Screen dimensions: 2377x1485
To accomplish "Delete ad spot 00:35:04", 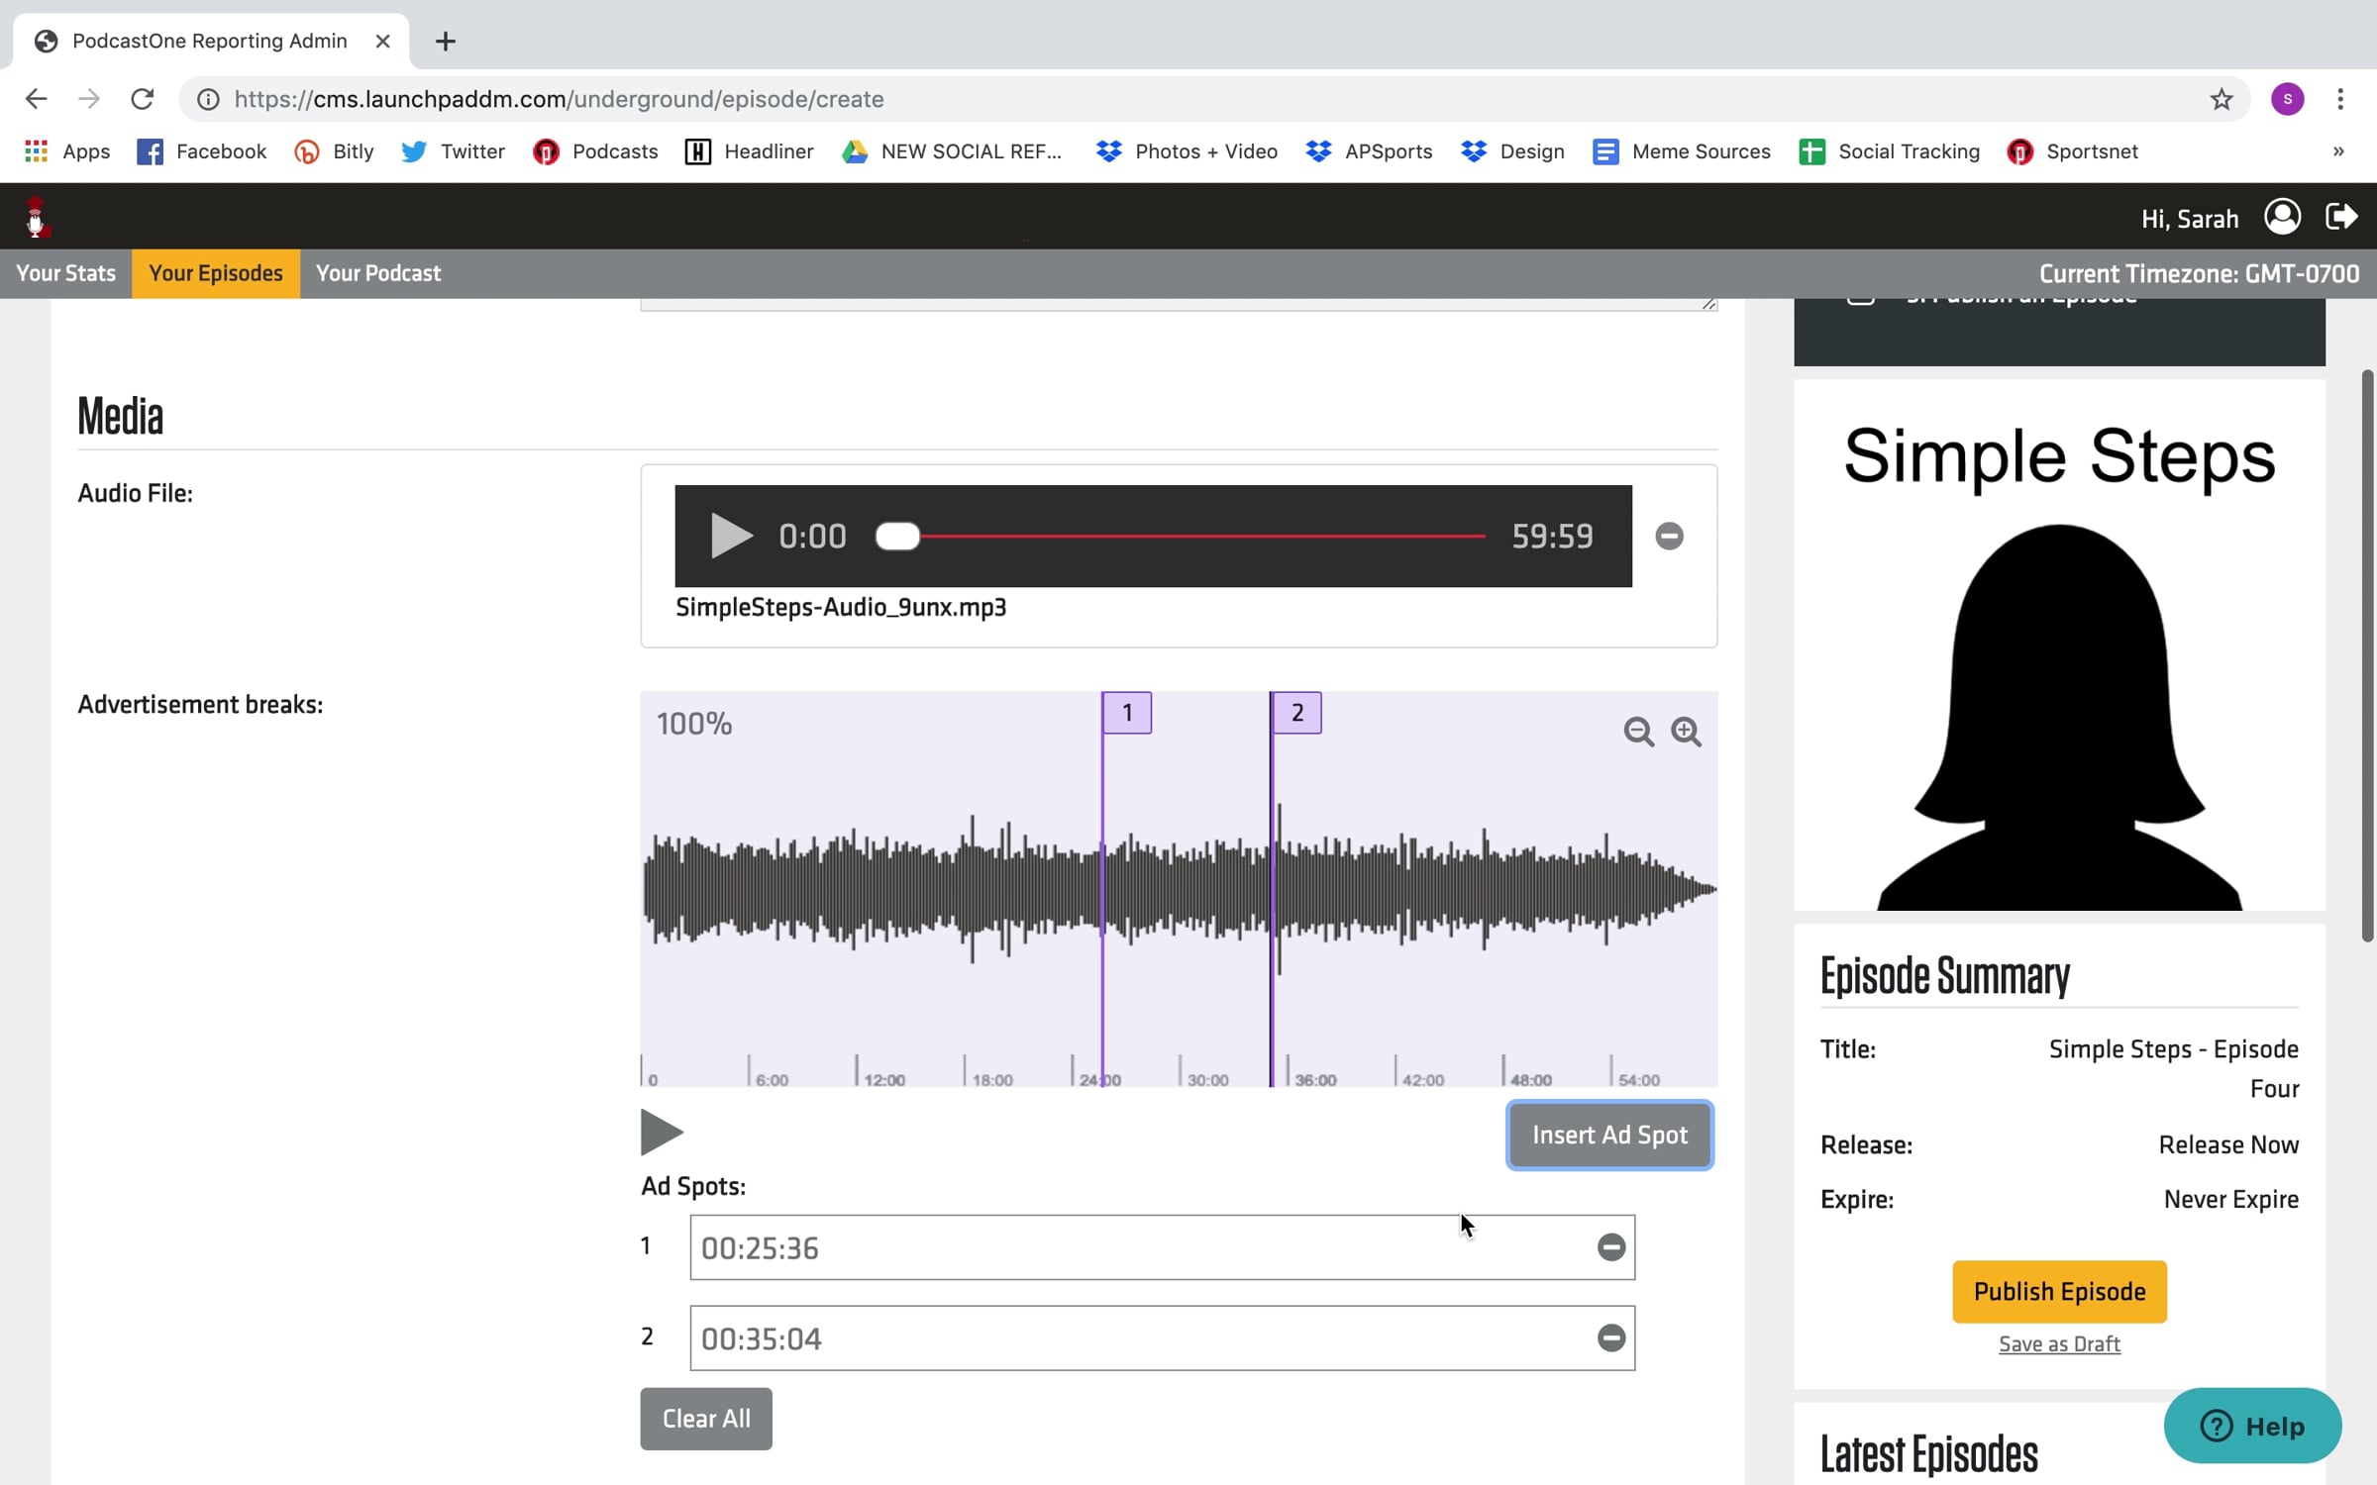I will coord(1611,1338).
